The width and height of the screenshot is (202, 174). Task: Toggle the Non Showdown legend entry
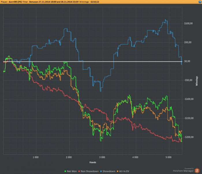[x=88, y=171]
